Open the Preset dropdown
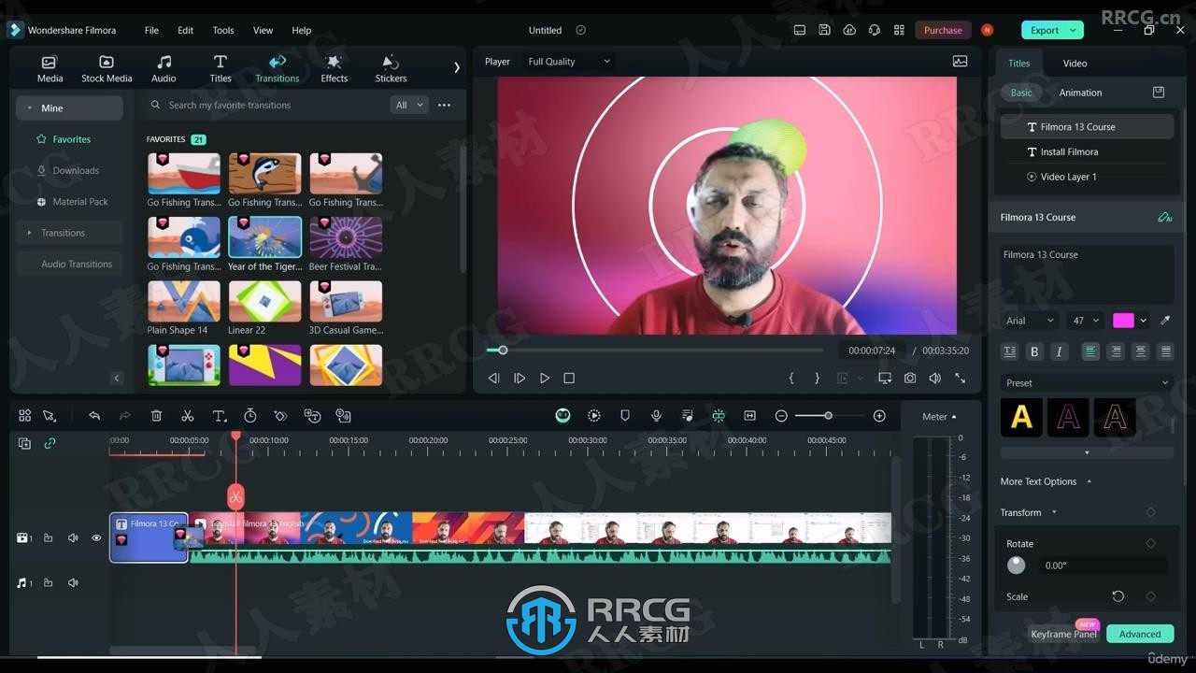Viewport: 1196px width, 673px height. coord(1087,382)
